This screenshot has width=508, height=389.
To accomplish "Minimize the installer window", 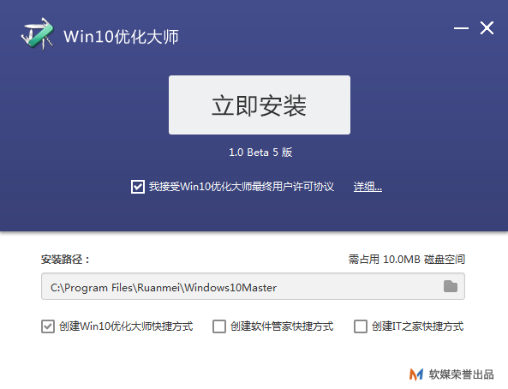I will (x=461, y=28).
